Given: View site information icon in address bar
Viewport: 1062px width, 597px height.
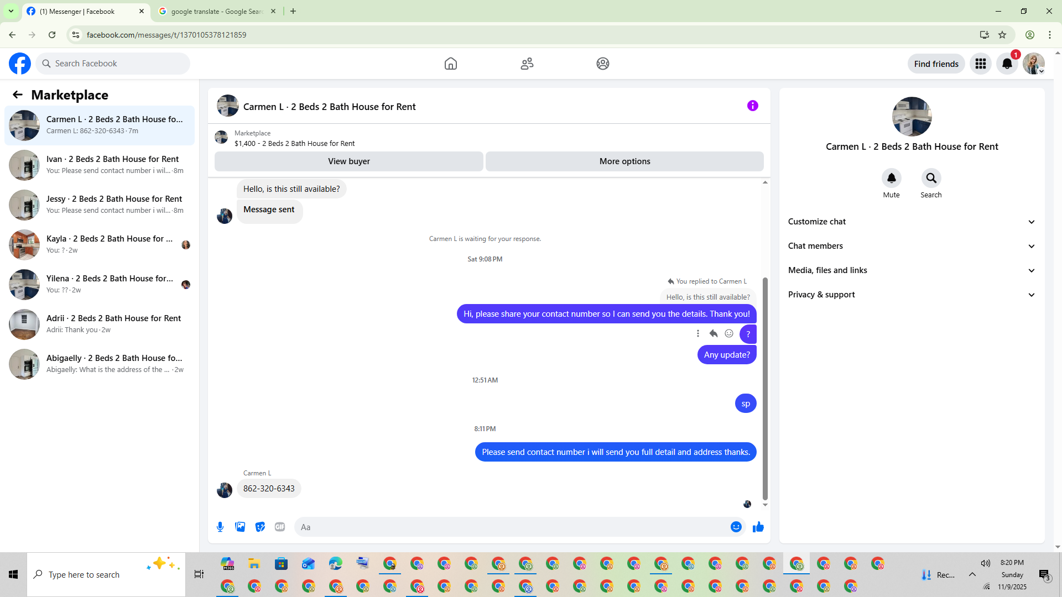Looking at the screenshot, I should tap(76, 35).
